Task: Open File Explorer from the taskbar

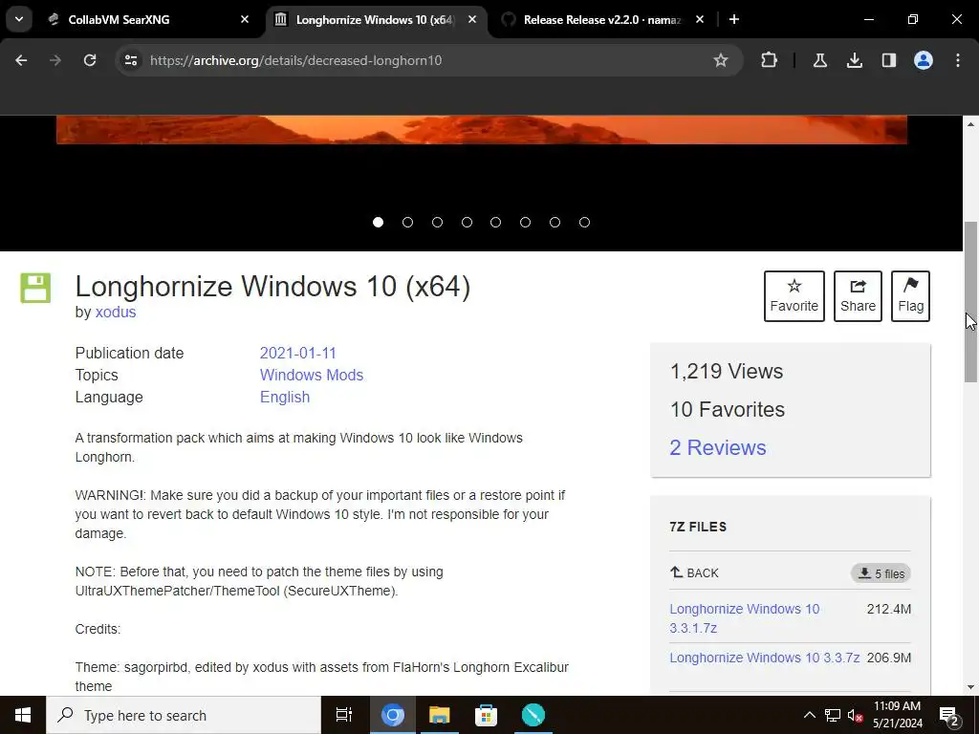Action: 440,715
